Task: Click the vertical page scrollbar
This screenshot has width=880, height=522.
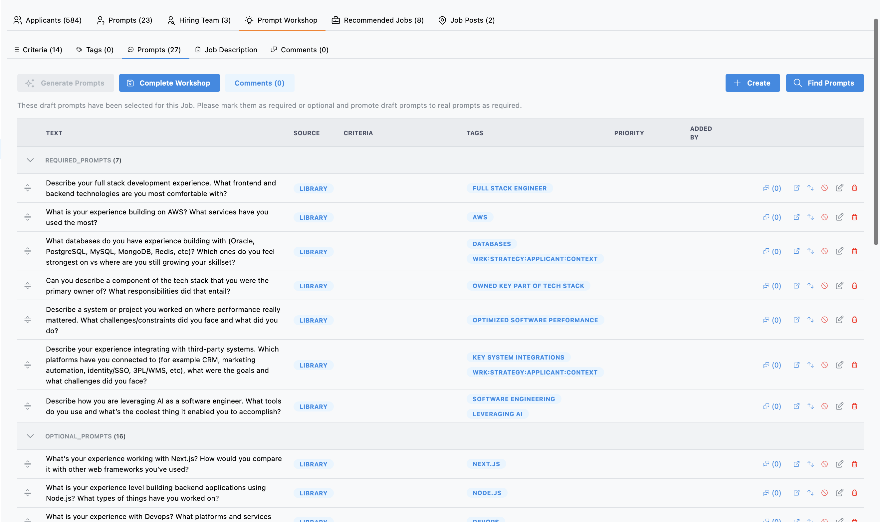Action: 876,132
